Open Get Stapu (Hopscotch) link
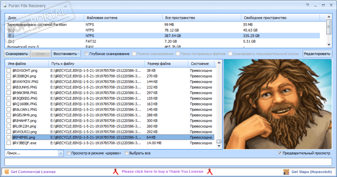The image size is (337, 177). (x=312, y=172)
